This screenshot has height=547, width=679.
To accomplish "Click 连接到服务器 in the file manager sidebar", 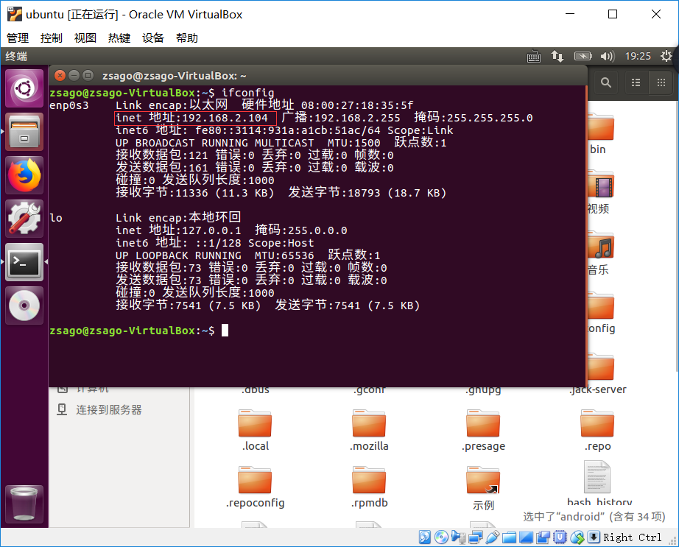I will tap(109, 409).
